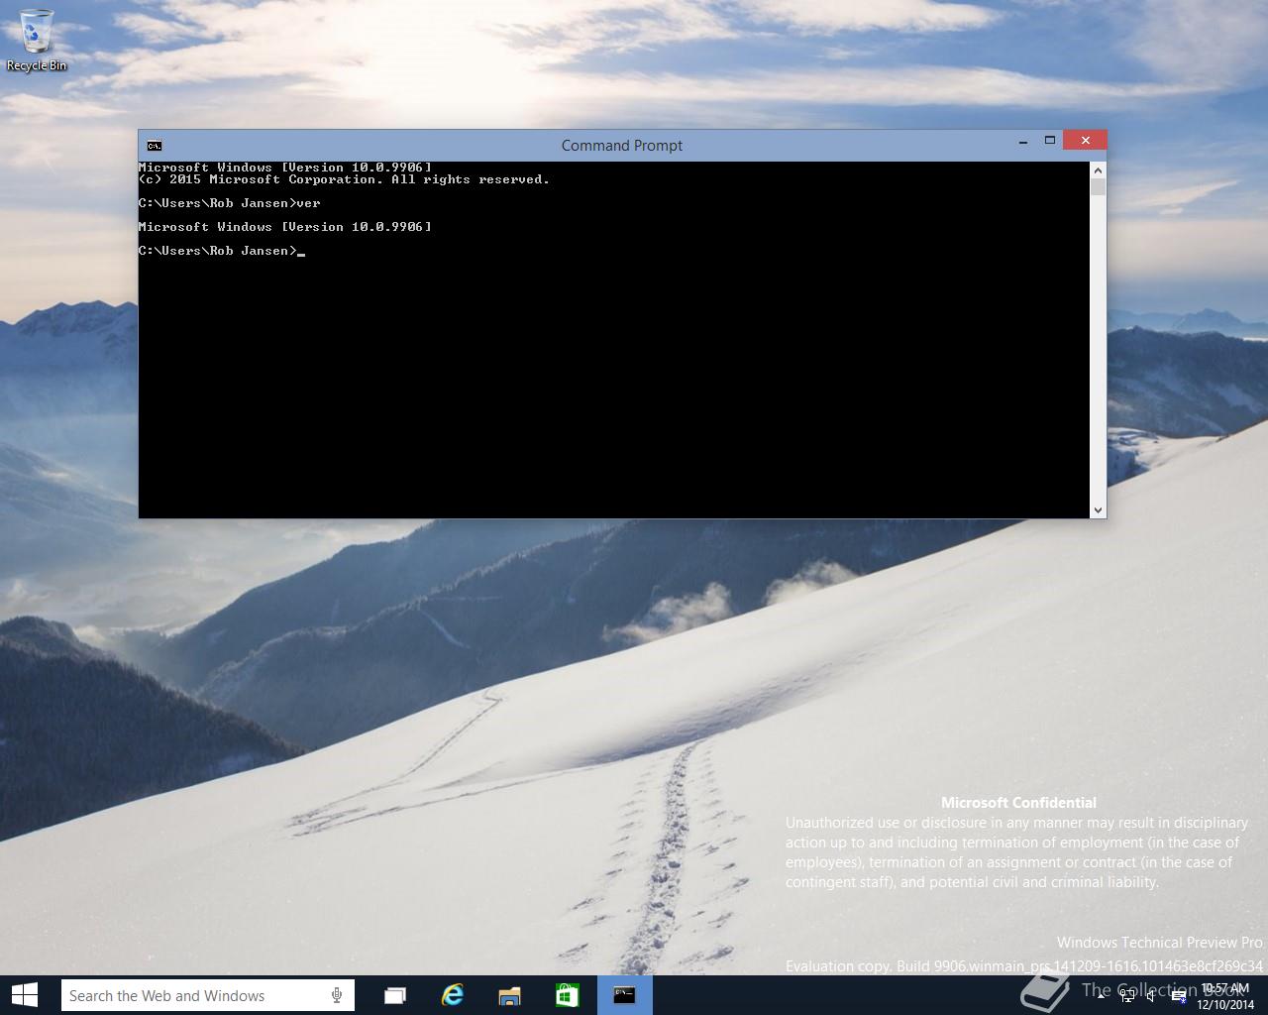Select the Command Prompt taskbar button
The width and height of the screenshot is (1268, 1015).
[x=625, y=995]
